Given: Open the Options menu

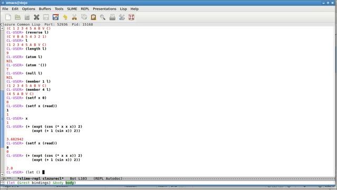Looking at the screenshot, I should (28, 9).
